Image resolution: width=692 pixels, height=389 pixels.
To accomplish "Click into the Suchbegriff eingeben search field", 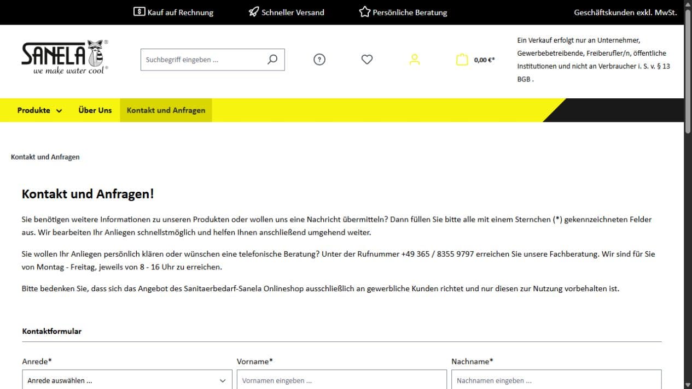I will point(203,60).
